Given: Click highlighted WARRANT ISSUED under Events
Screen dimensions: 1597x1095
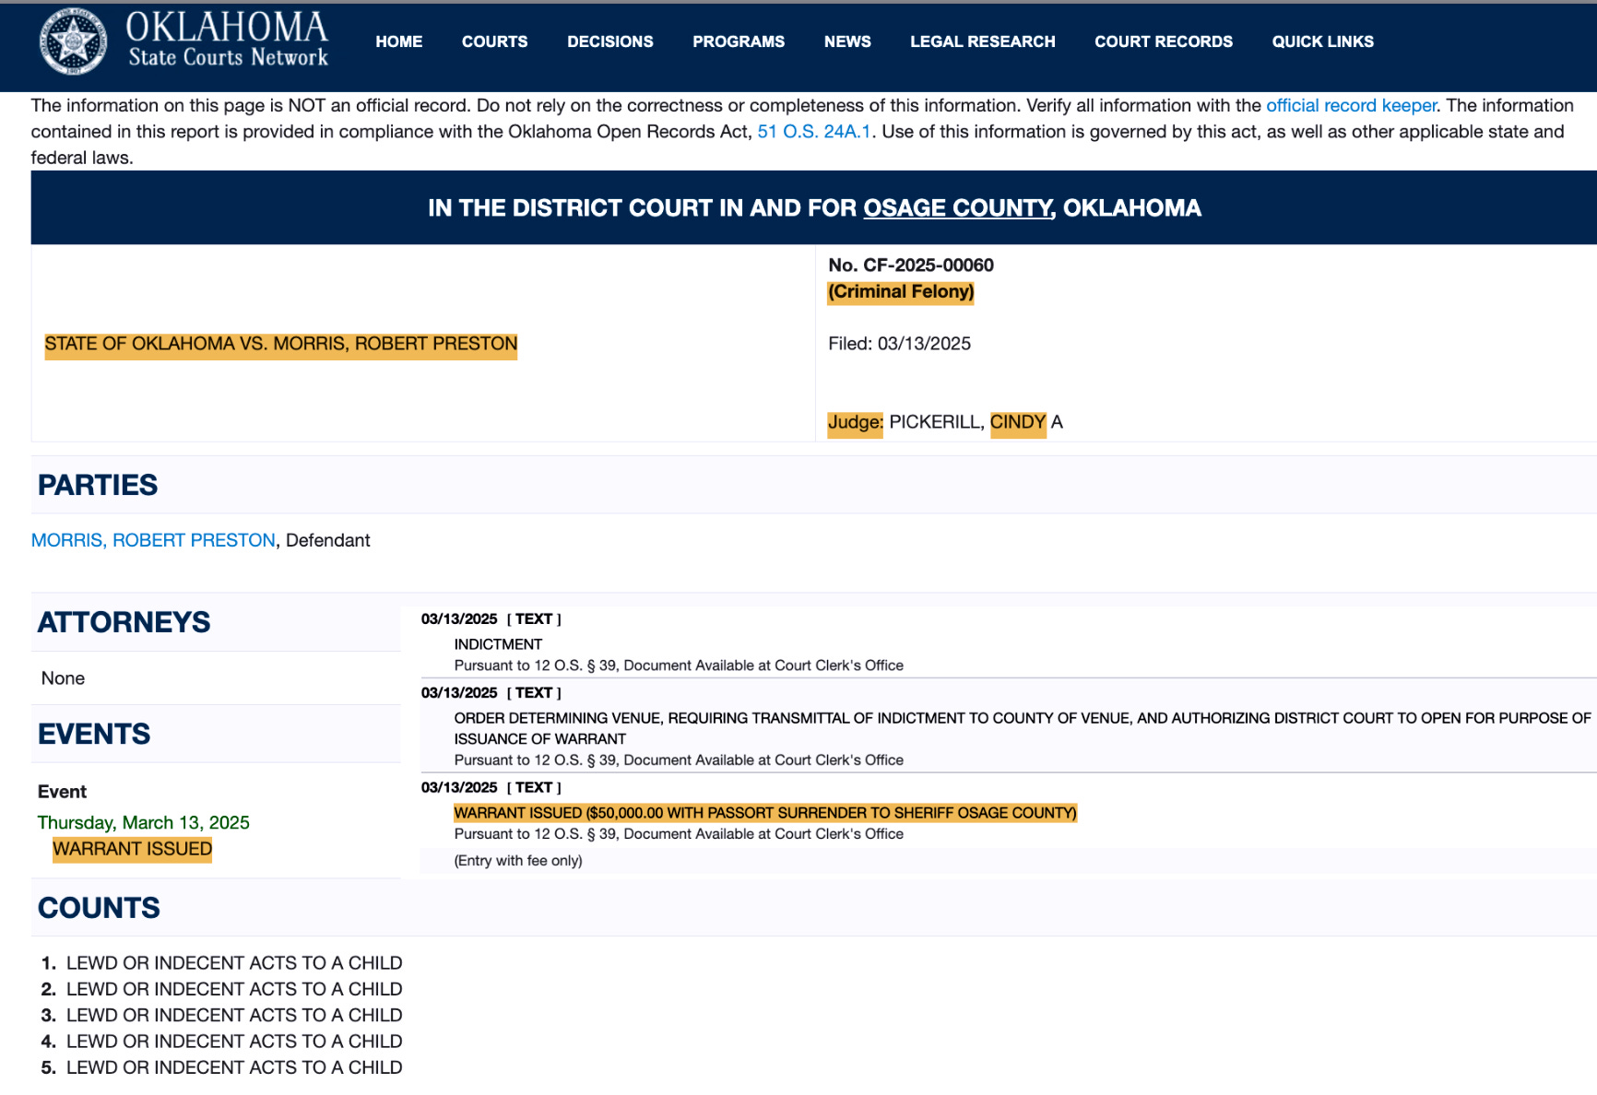Looking at the screenshot, I should pos(132,849).
